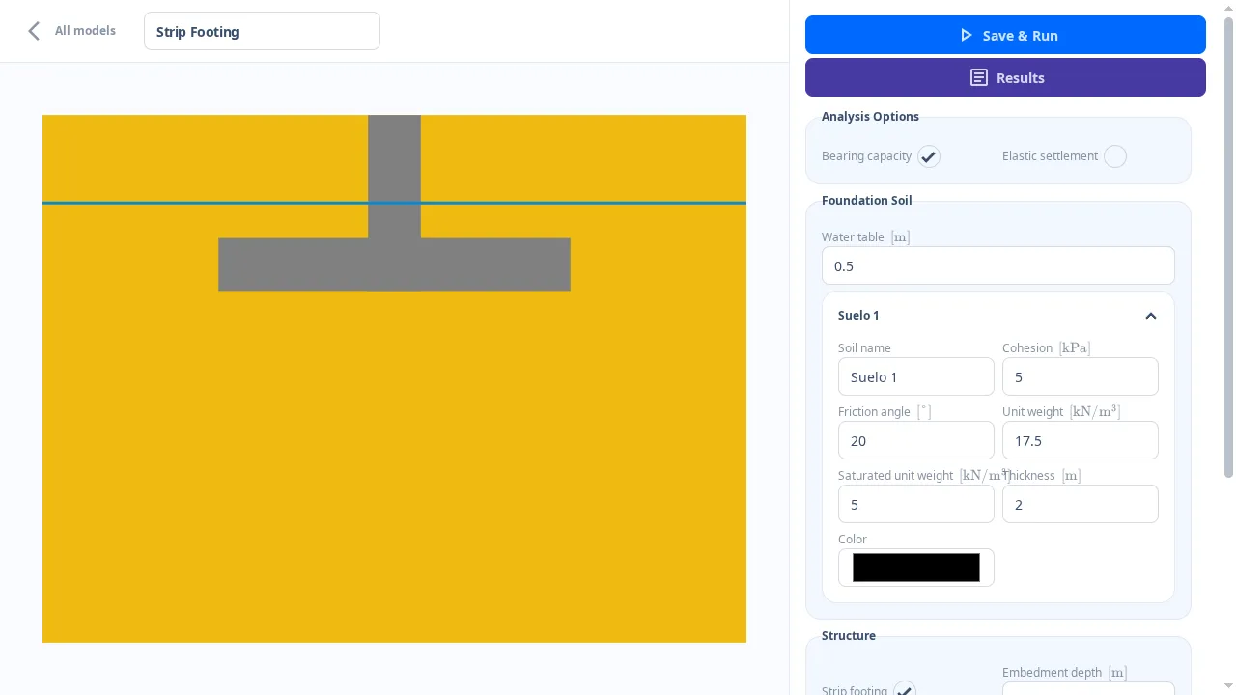
Task: Enable the Elastic settlement option
Action: 1115,156
